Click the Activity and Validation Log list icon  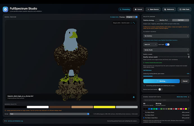(x=6, y=121)
